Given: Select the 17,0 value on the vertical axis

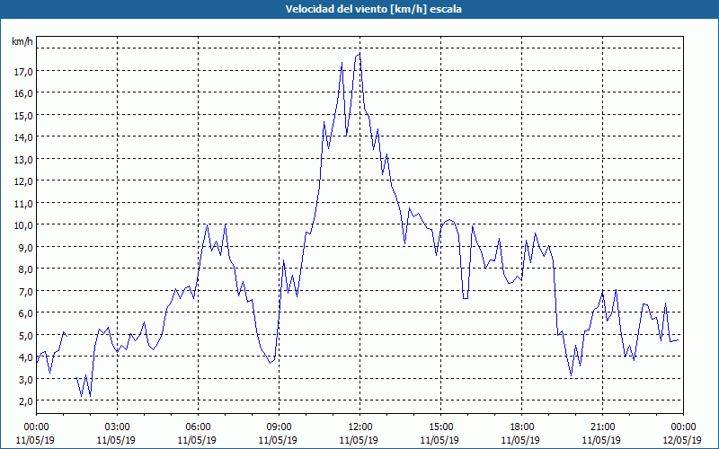Looking at the screenshot, I should (x=23, y=71).
